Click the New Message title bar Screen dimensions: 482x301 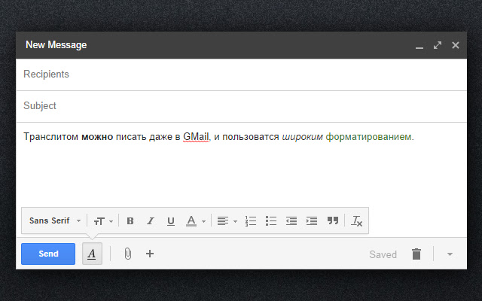point(241,45)
